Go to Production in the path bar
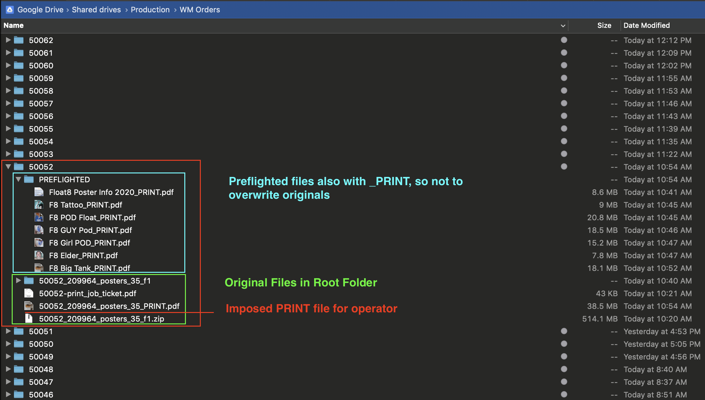 tap(150, 10)
